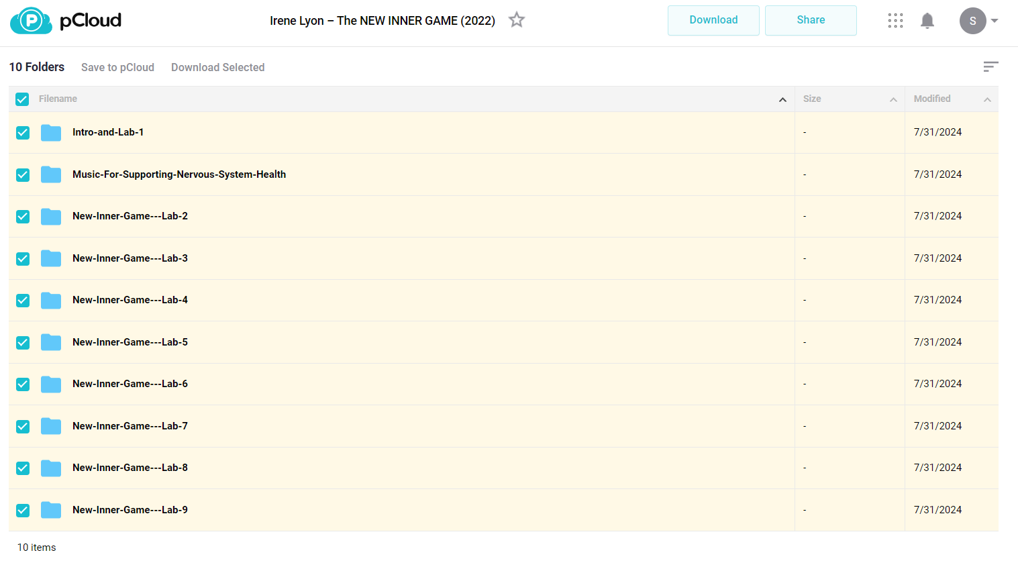Open New-Inner-Game---Lab-5 folder name
This screenshot has height=573, width=1018.
point(130,342)
